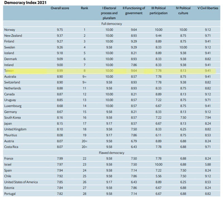
Task: Select the country name "Australia"
Action: pos(10,77)
